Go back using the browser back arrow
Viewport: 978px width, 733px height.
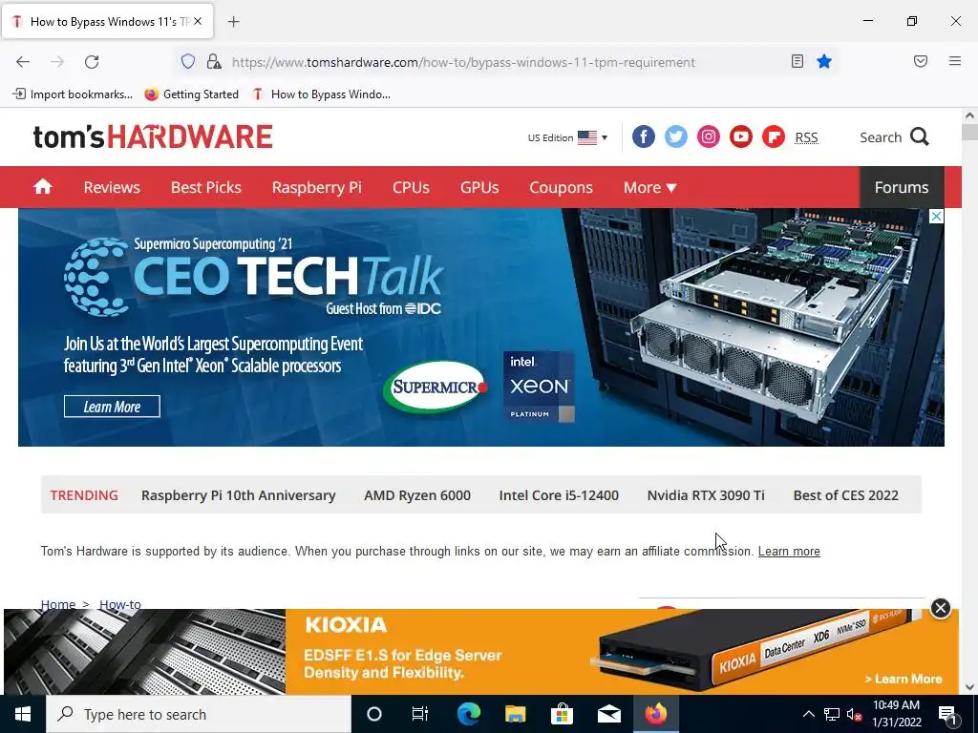click(23, 62)
